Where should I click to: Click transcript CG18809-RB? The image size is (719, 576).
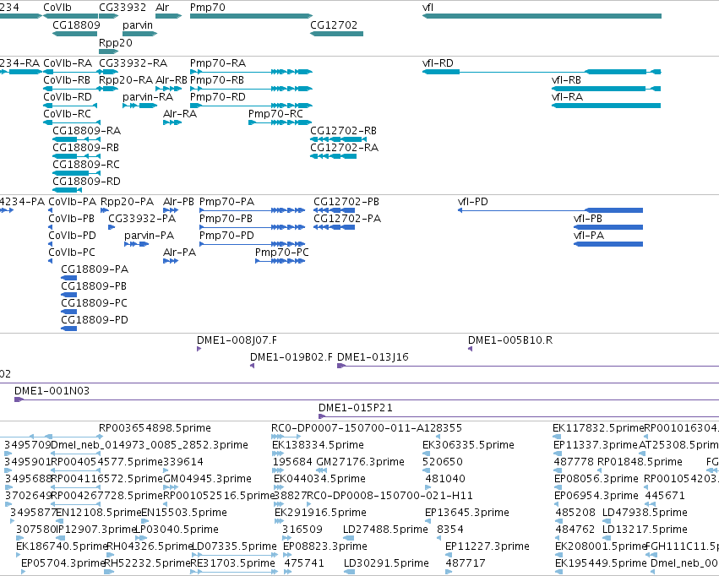tap(77, 156)
